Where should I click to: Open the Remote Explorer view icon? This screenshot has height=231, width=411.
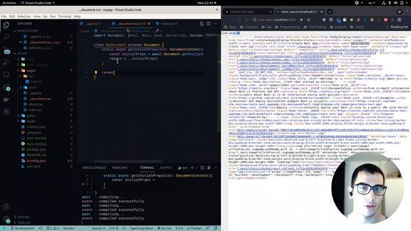tap(6, 74)
